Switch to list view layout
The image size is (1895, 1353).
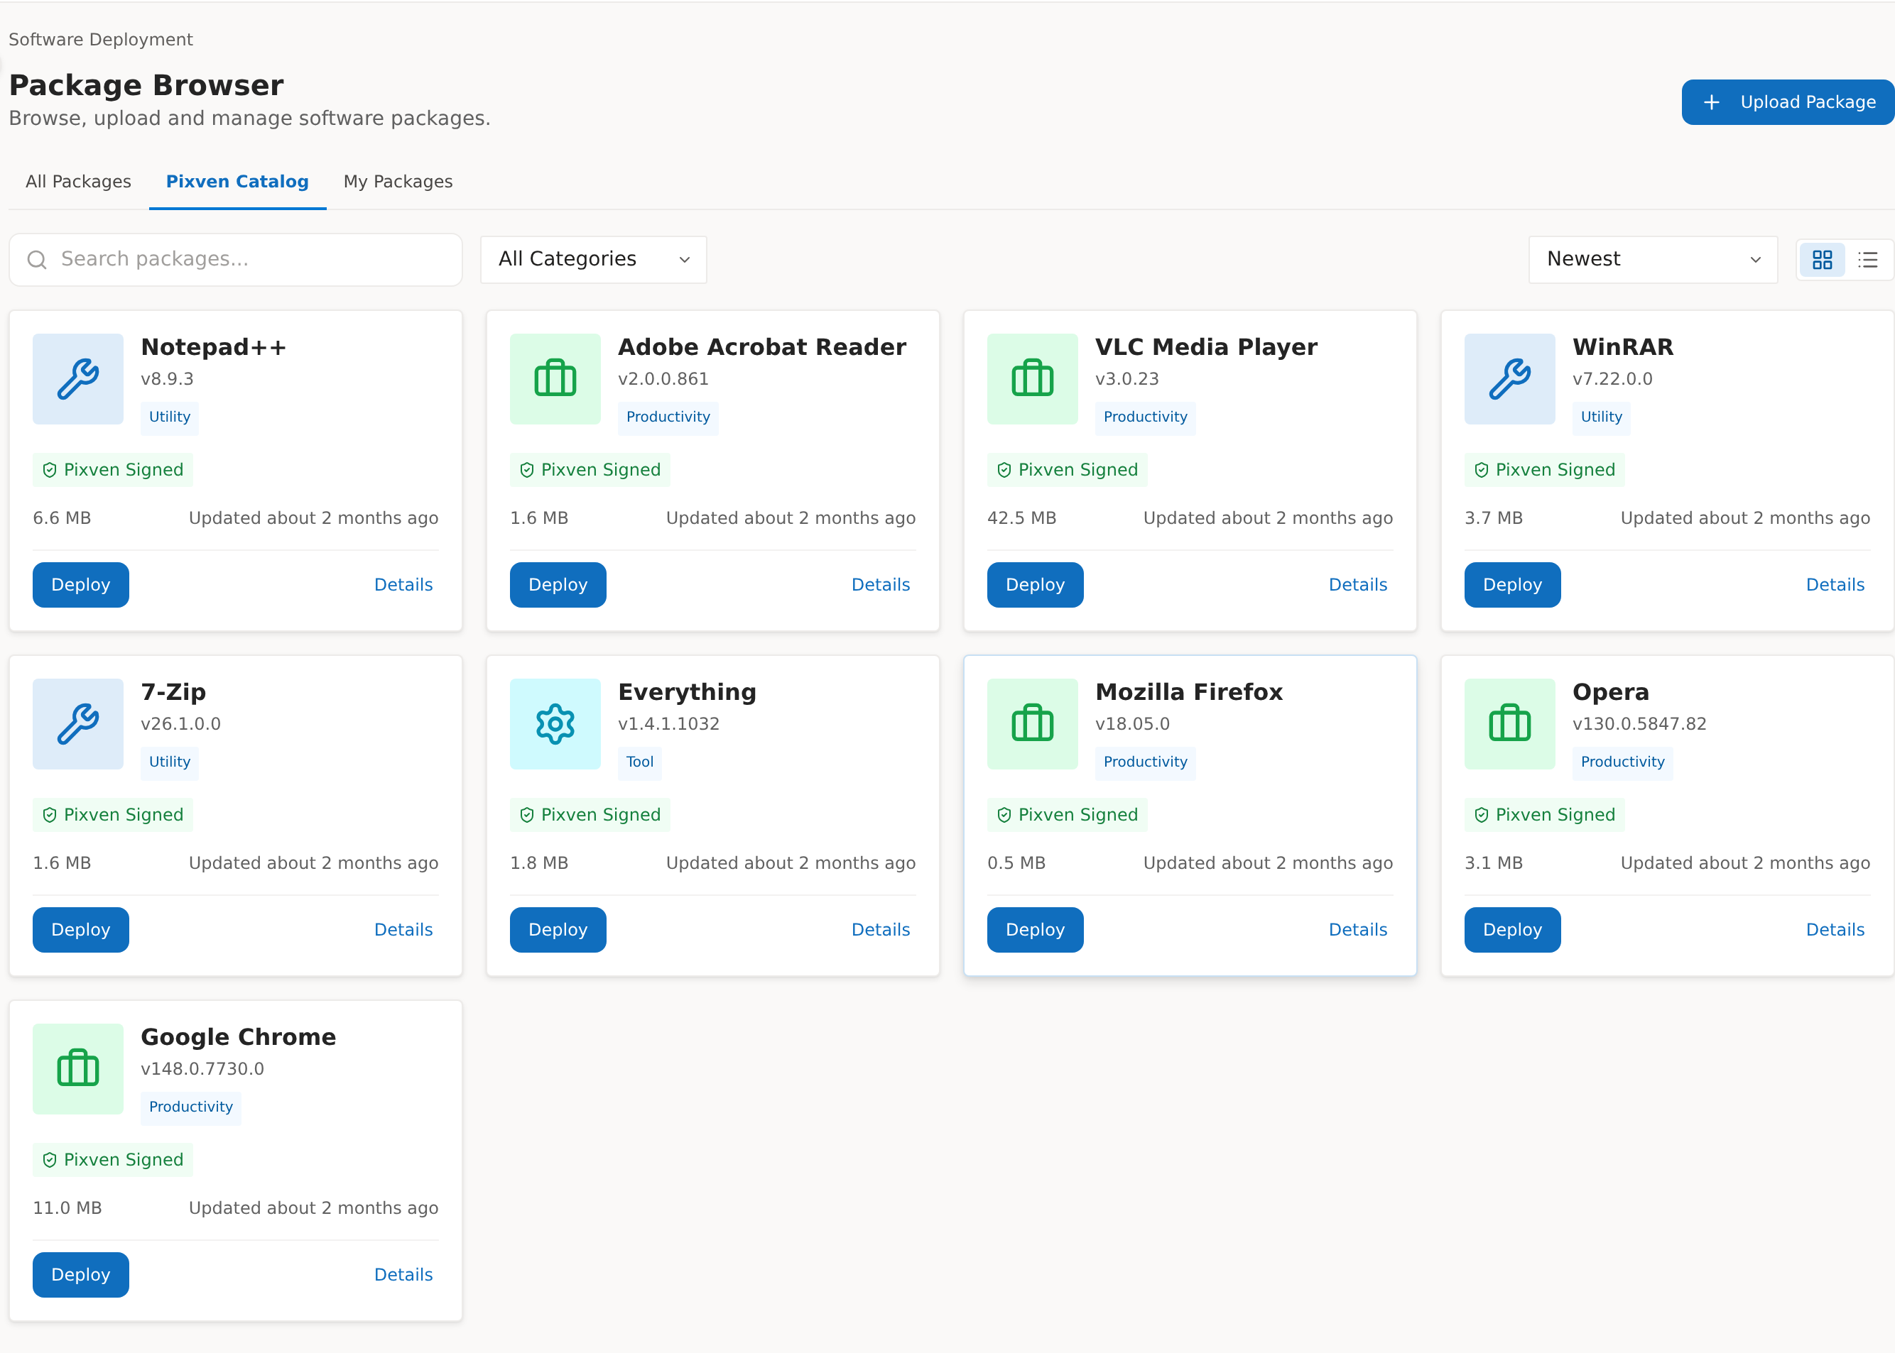pyautogui.click(x=1868, y=260)
